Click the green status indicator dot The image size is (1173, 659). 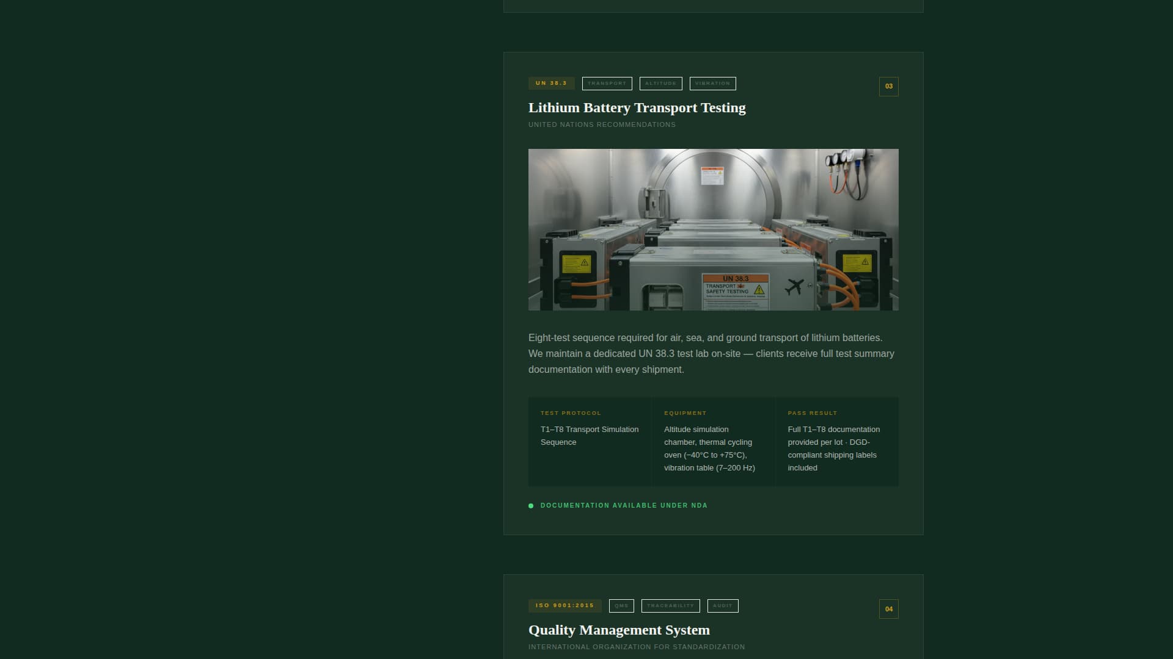[x=531, y=506]
